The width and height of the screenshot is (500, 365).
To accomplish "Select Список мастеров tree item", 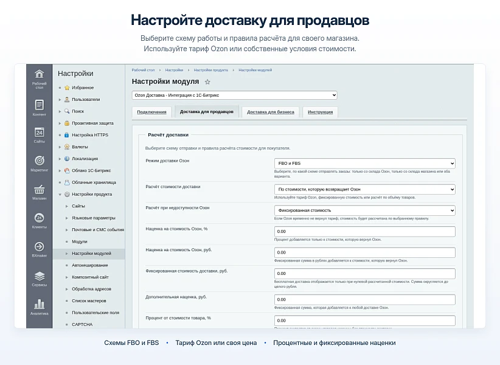I will click(89, 301).
